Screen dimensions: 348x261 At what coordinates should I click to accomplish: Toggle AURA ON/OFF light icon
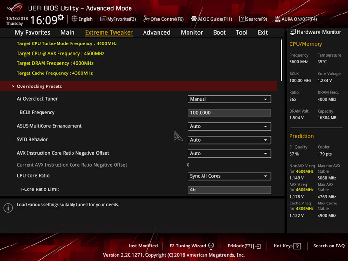(277, 19)
